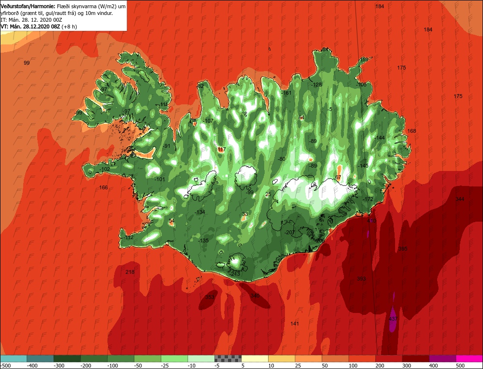
Task: Click the 218 value southwest of Iceland
Action: coord(130,272)
